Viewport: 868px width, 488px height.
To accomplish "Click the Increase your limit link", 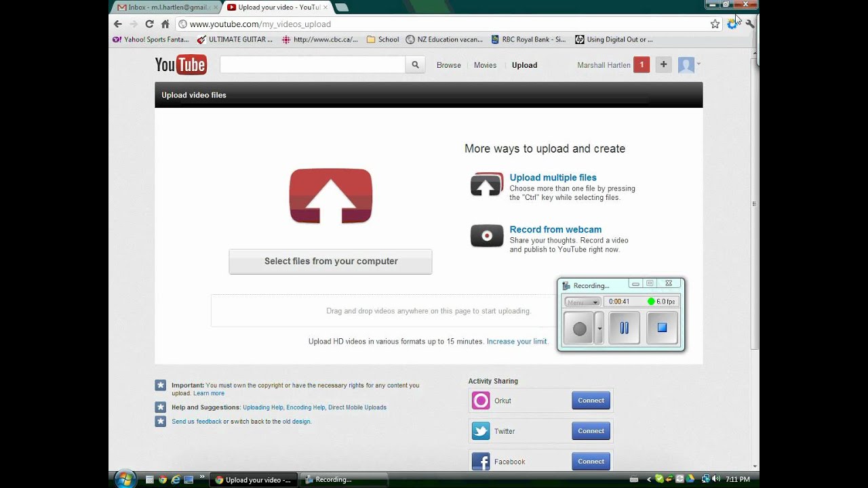I will [517, 342].
